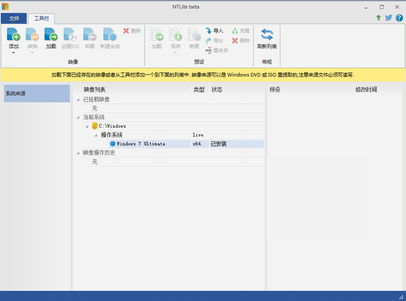406x301 pixels.
Task: Minimize the NTLite window
Action: (x=366, y=7)
